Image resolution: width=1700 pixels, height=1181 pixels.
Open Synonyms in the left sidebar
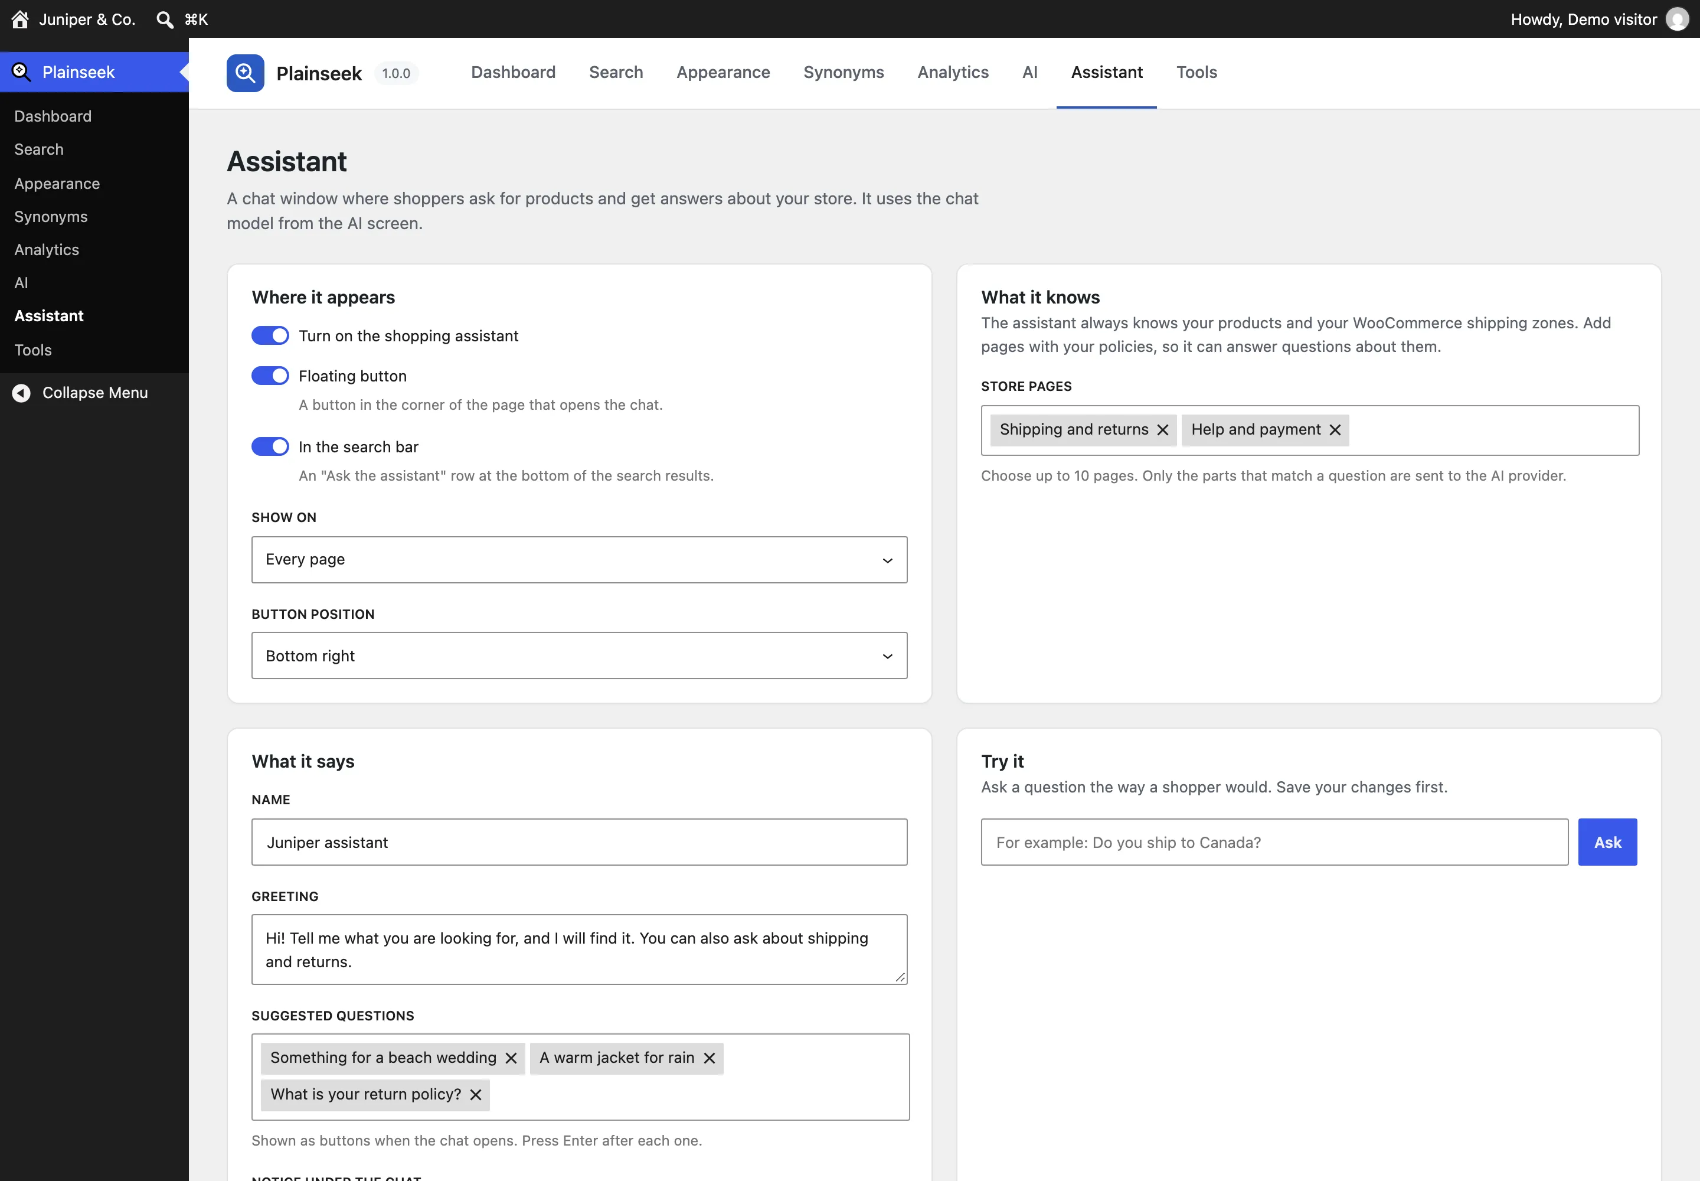(x=51, y=216)
